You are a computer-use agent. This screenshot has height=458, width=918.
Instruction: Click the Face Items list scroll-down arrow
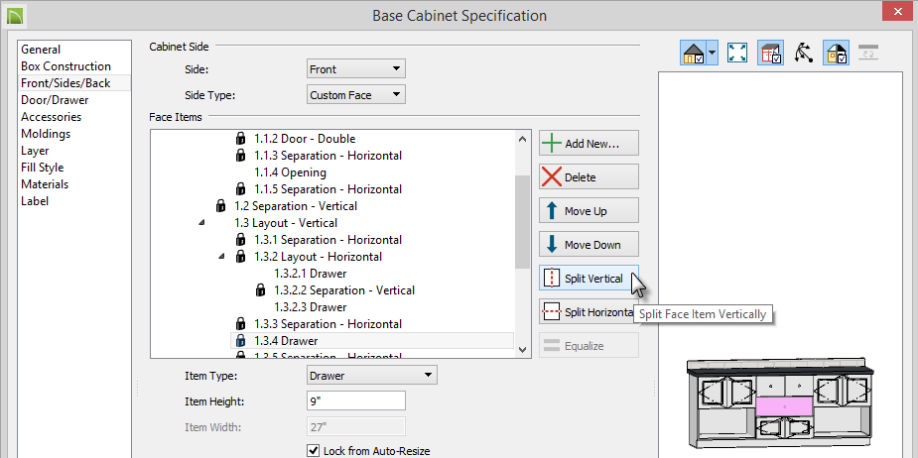pyautogui.click(x=522, y=350)
